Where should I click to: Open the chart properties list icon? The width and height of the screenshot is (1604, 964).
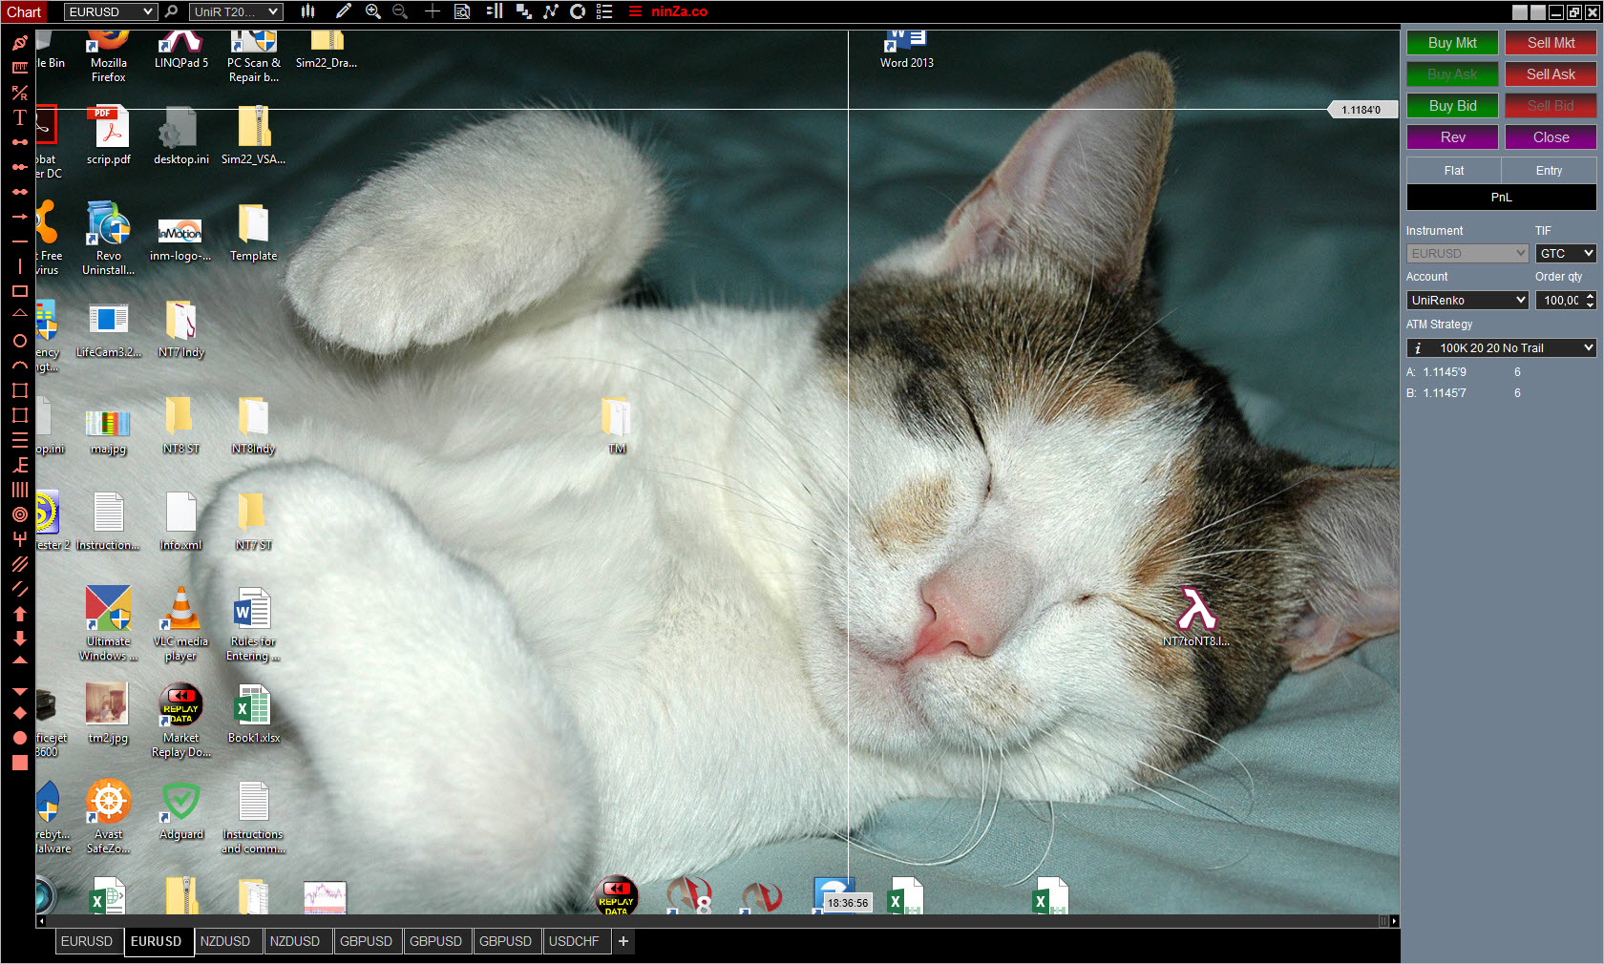pyautogui.click(x=604, y=11)
